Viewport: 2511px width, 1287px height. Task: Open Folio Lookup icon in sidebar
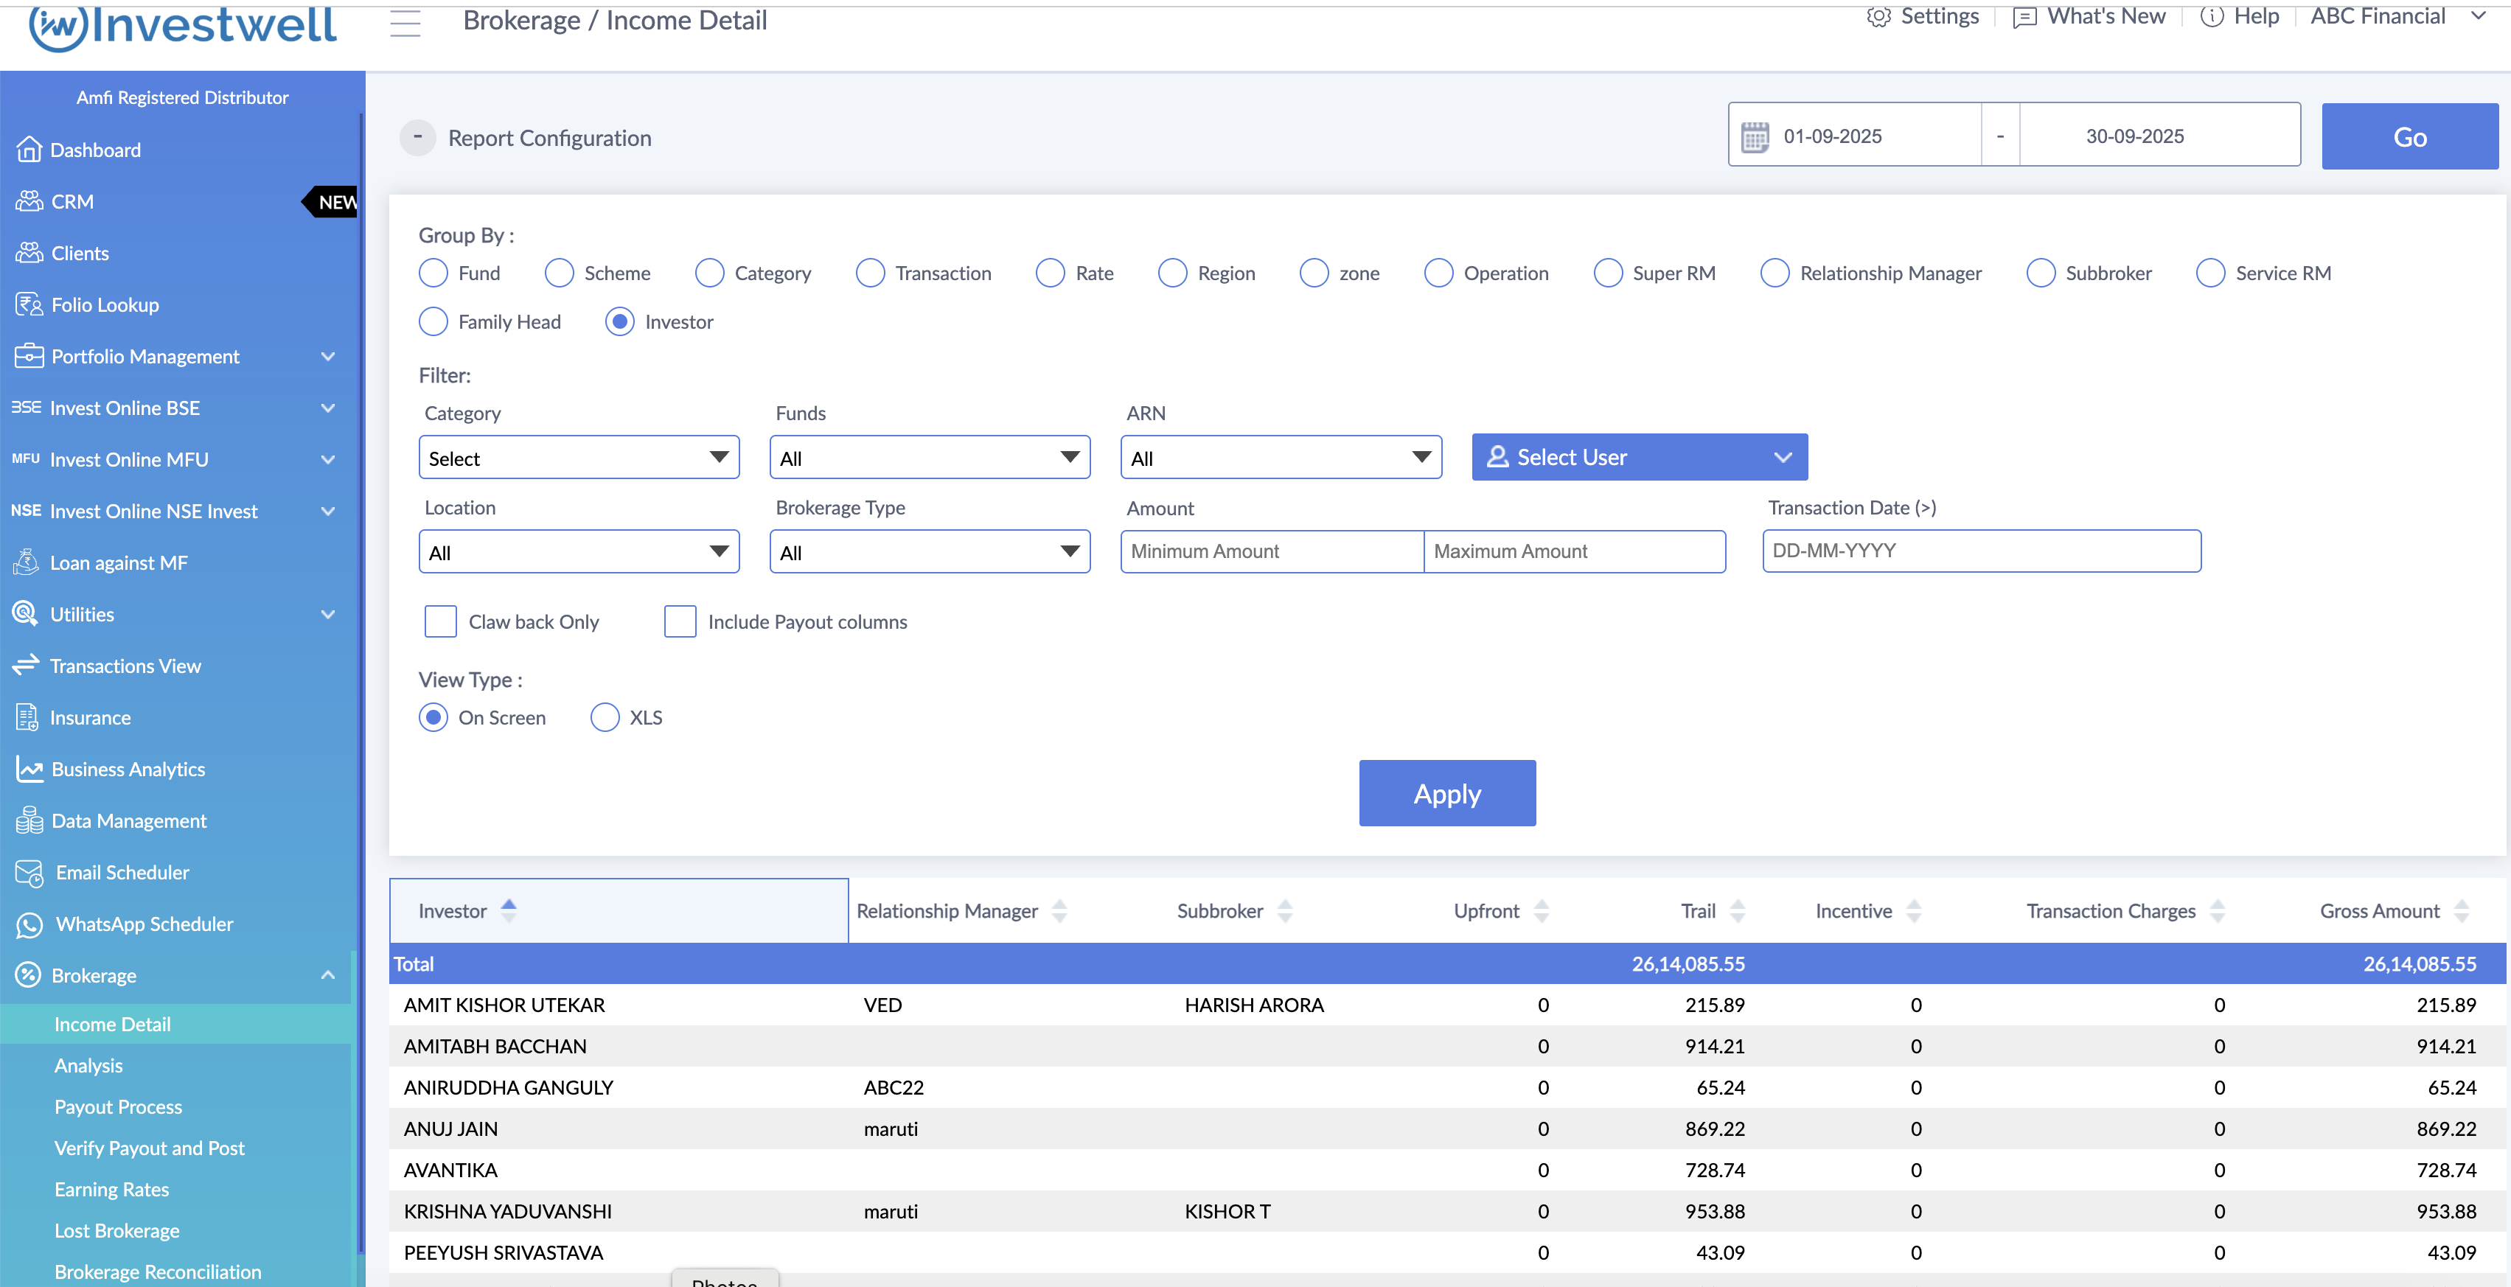tap(29, 305)
